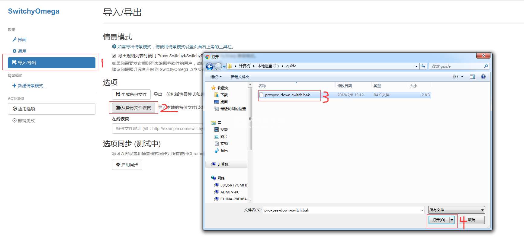
Task: Open recent locations dropdown next to nav arrows
Action: (224, 66)
